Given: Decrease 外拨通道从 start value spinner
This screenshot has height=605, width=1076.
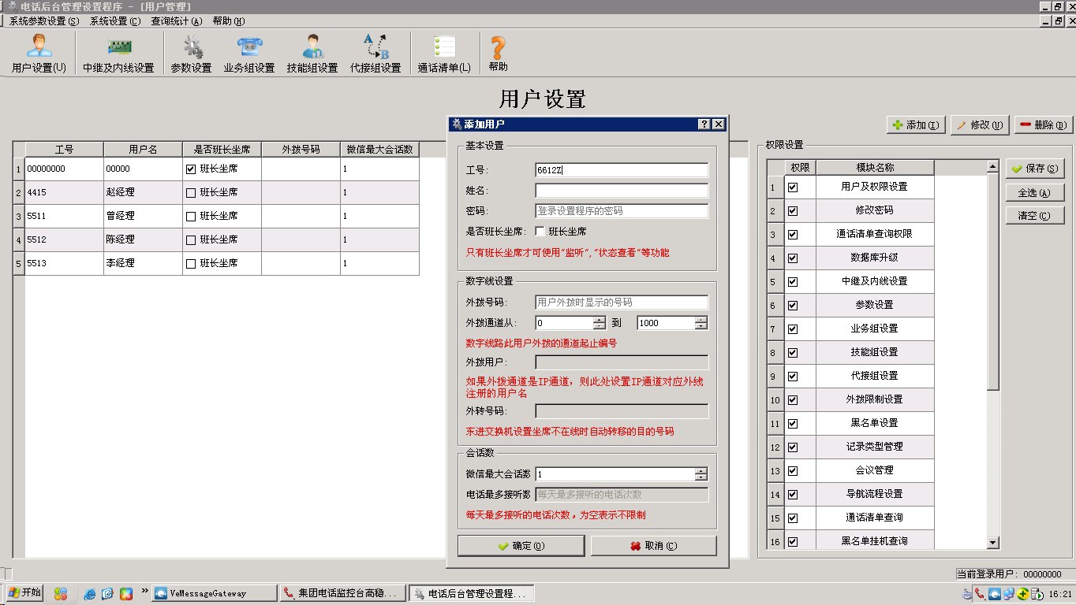Looking at the screenshot, I should 600,326.
